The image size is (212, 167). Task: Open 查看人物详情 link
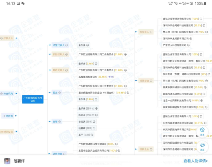point(196,161)
